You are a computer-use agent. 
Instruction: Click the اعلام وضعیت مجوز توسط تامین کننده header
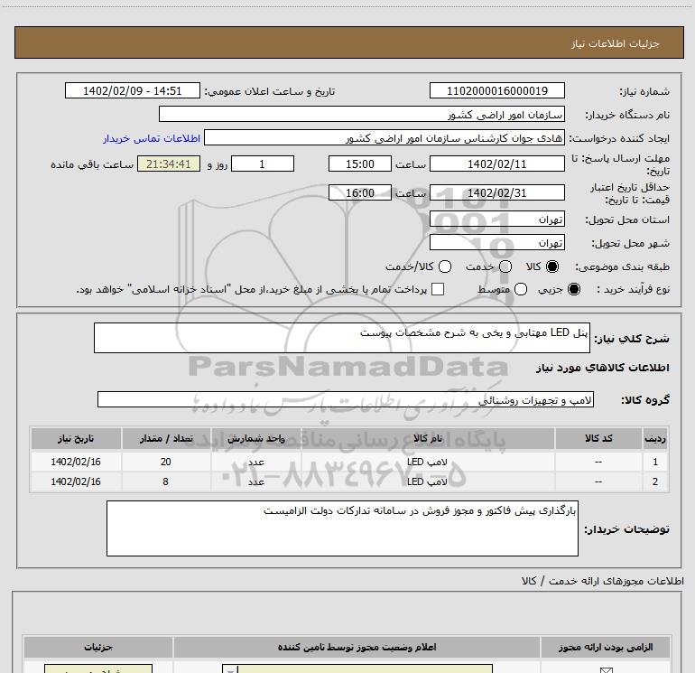point(357,648)
